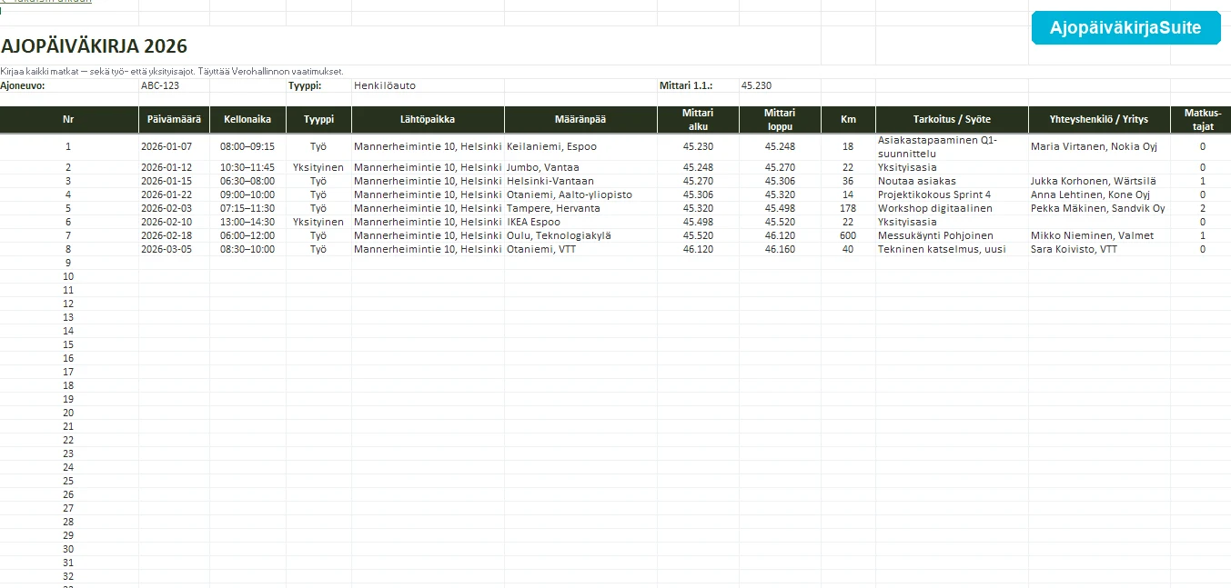Click the Tarkoitus / Syöte column header
The width and height of the screenshot is (1231, 588).
[952, 119]
